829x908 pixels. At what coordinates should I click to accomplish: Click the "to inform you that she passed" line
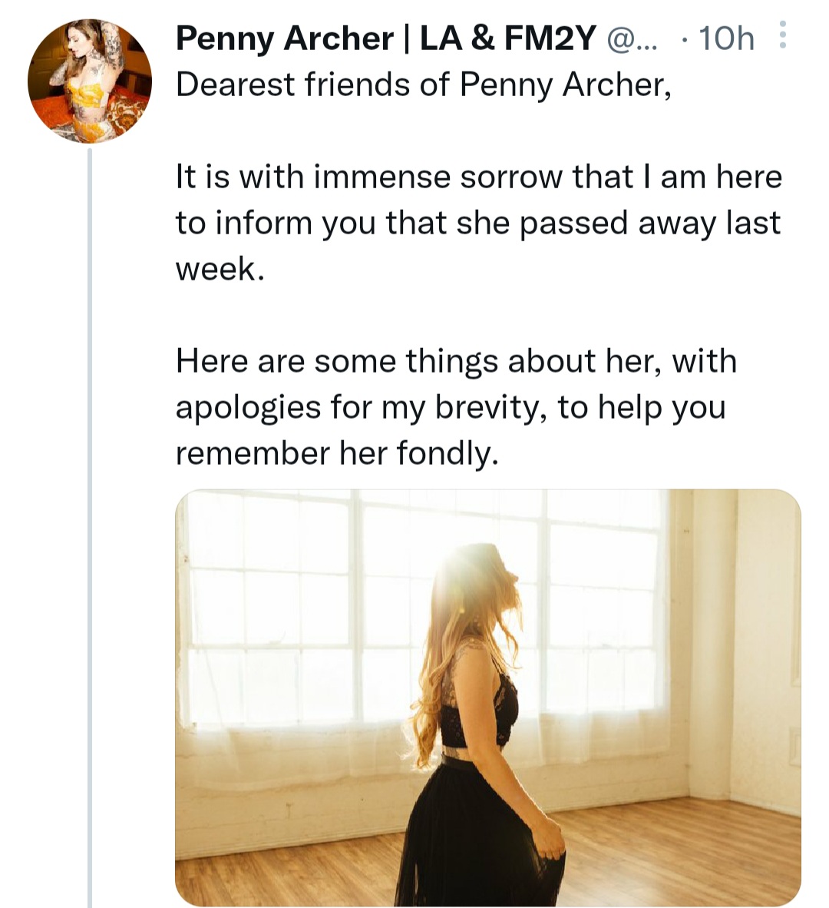[477, 223]
